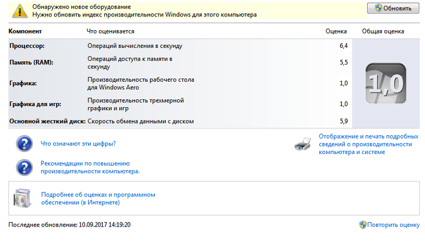Viewport: 425px width, 242px height.
Task: Click the Компонент column header
Action: click(25, 31)
